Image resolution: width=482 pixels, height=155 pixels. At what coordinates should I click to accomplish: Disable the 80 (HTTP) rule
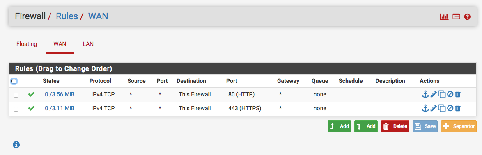(x=450, y=94)
